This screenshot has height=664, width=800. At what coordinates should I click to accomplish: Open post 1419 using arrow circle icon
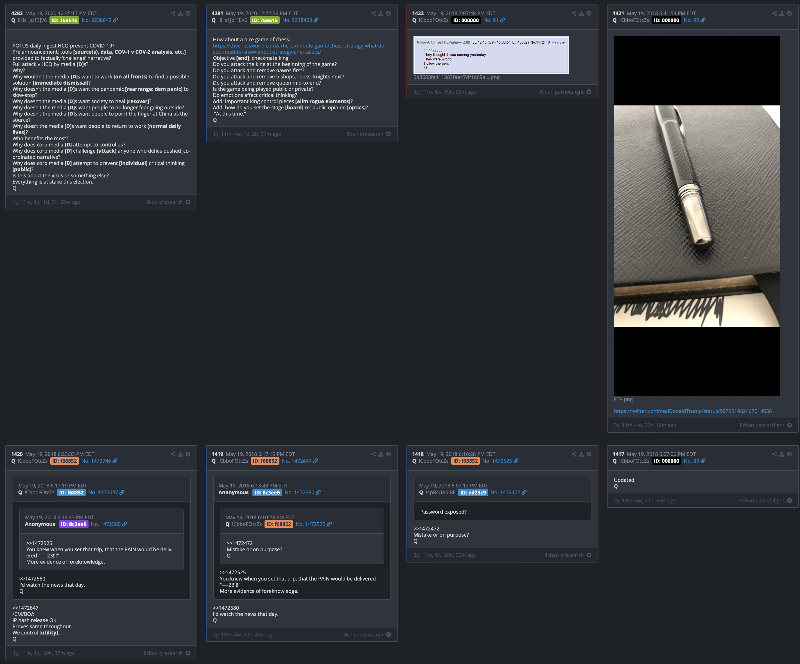coord(388,454)
